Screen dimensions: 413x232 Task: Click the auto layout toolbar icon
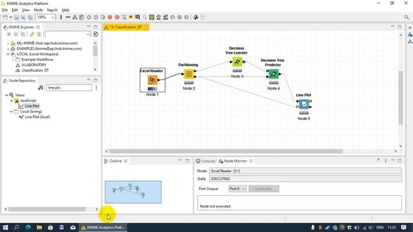75,17
